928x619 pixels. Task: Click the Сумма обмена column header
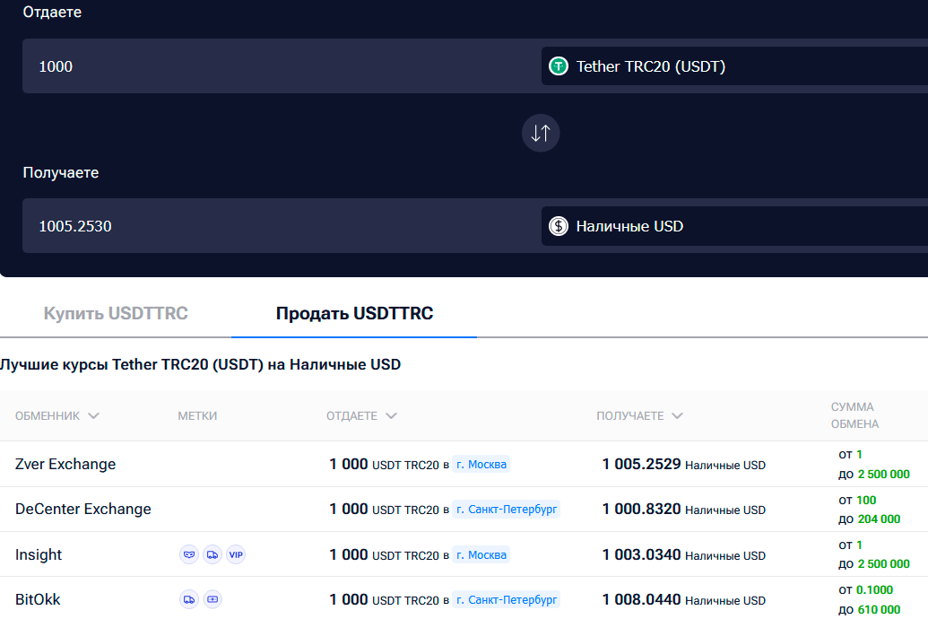[854, 415]
